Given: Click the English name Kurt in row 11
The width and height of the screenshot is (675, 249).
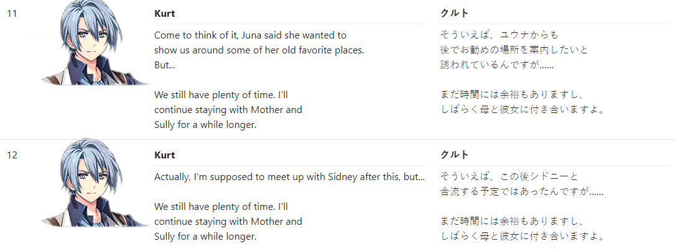Looking at the screenshot, I should click(x=164, y=14).
